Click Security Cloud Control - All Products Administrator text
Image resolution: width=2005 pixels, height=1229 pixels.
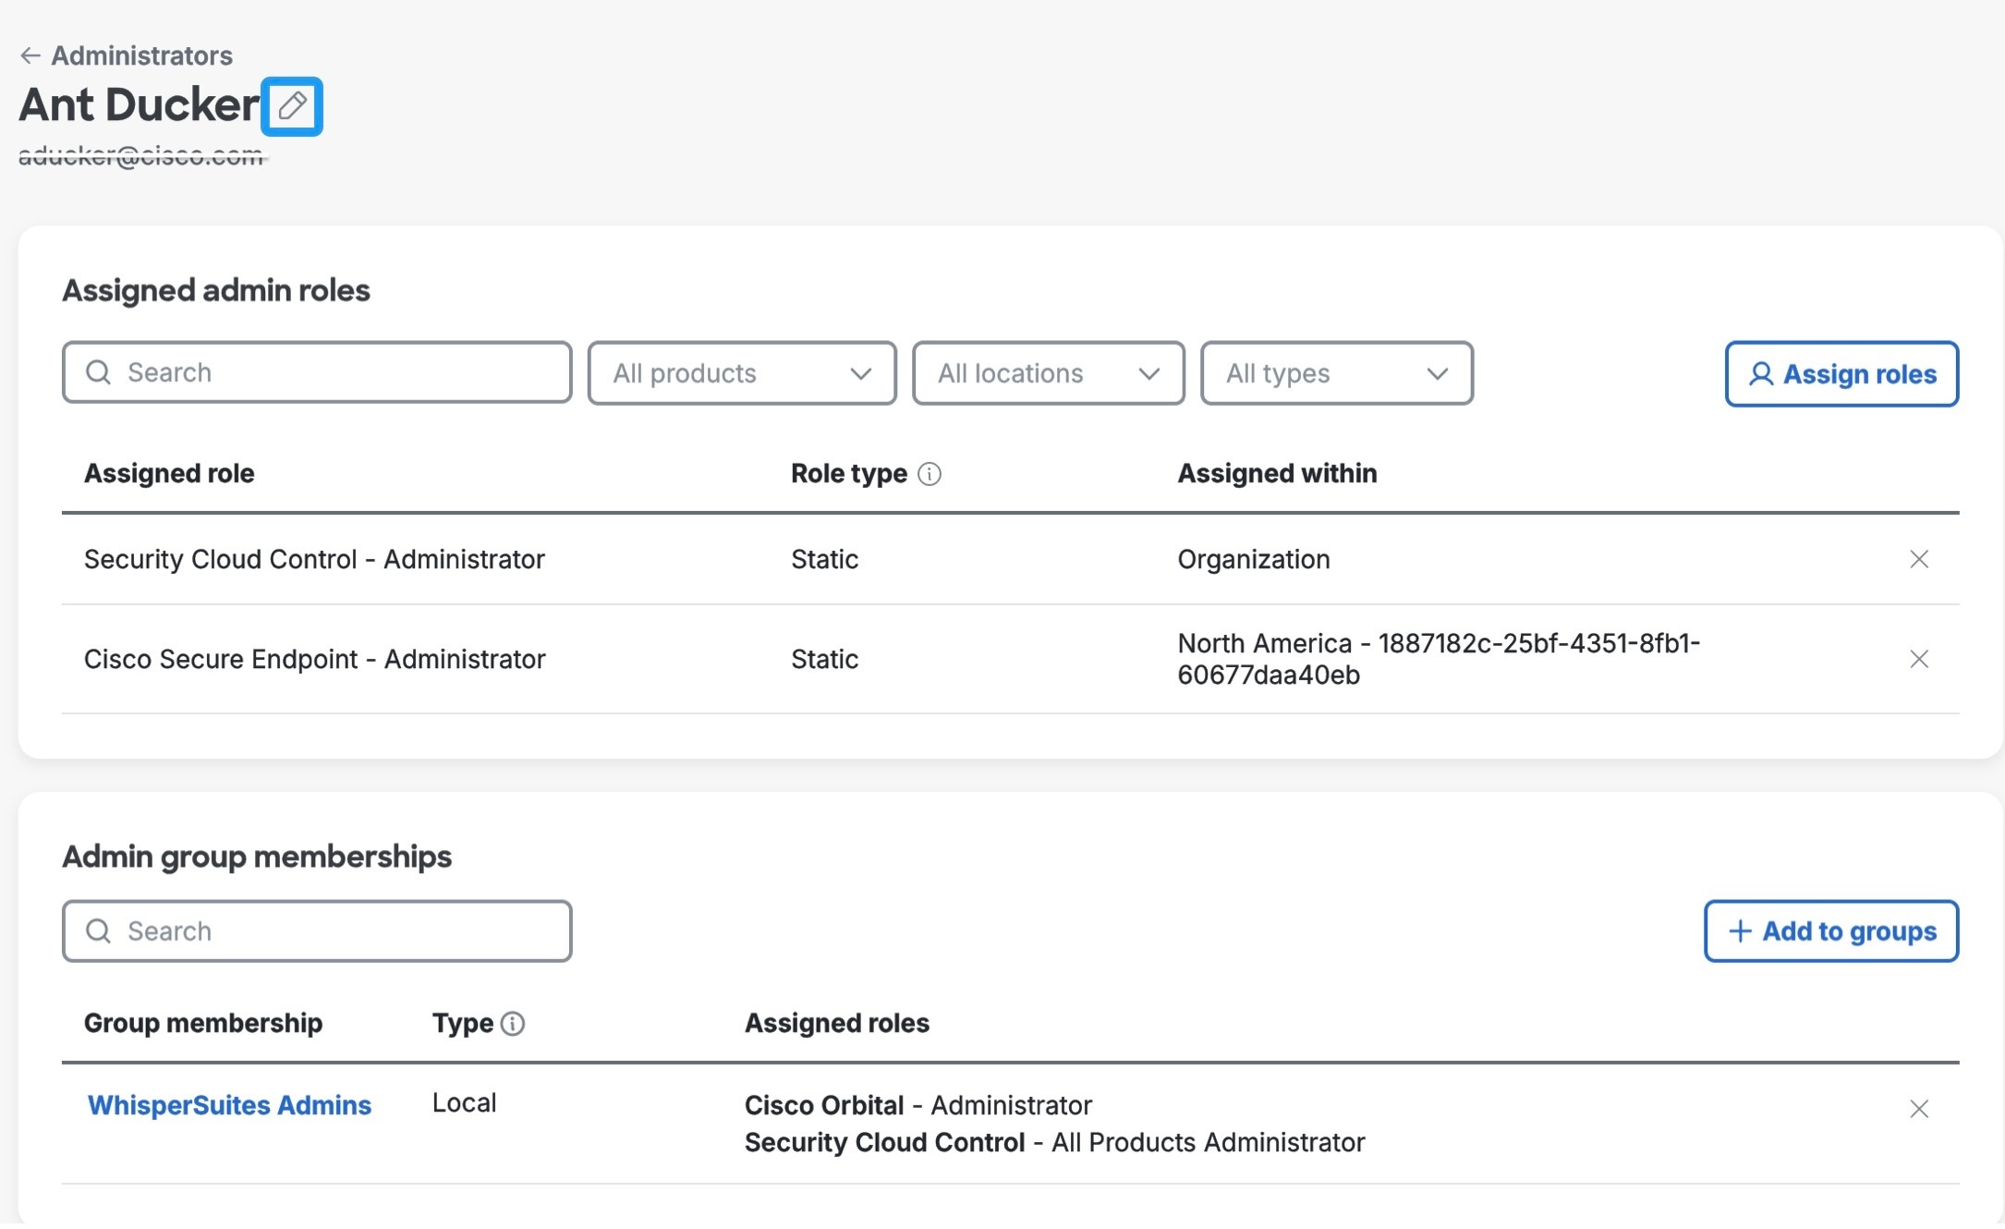click(1055, 1142)
